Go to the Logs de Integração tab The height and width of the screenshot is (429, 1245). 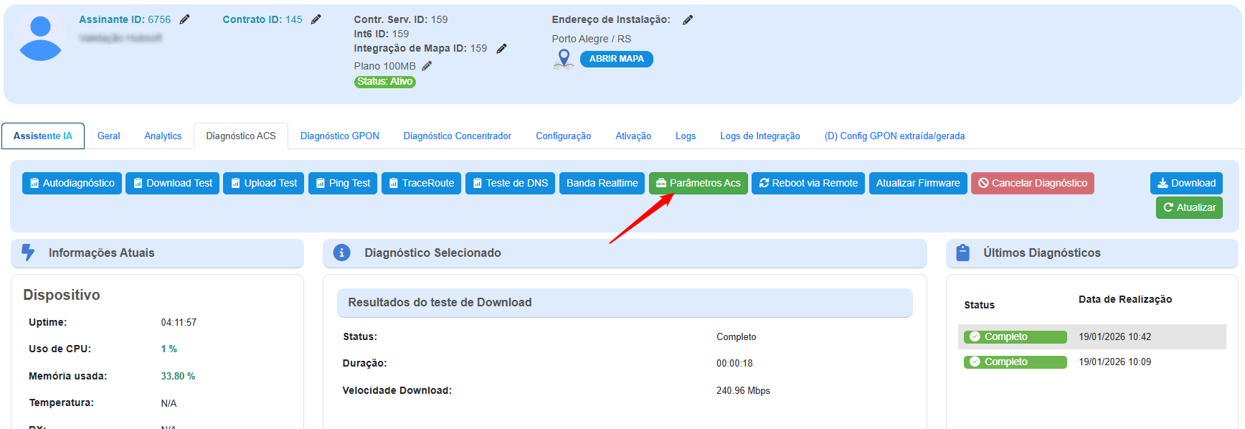[x=759, y=136]
